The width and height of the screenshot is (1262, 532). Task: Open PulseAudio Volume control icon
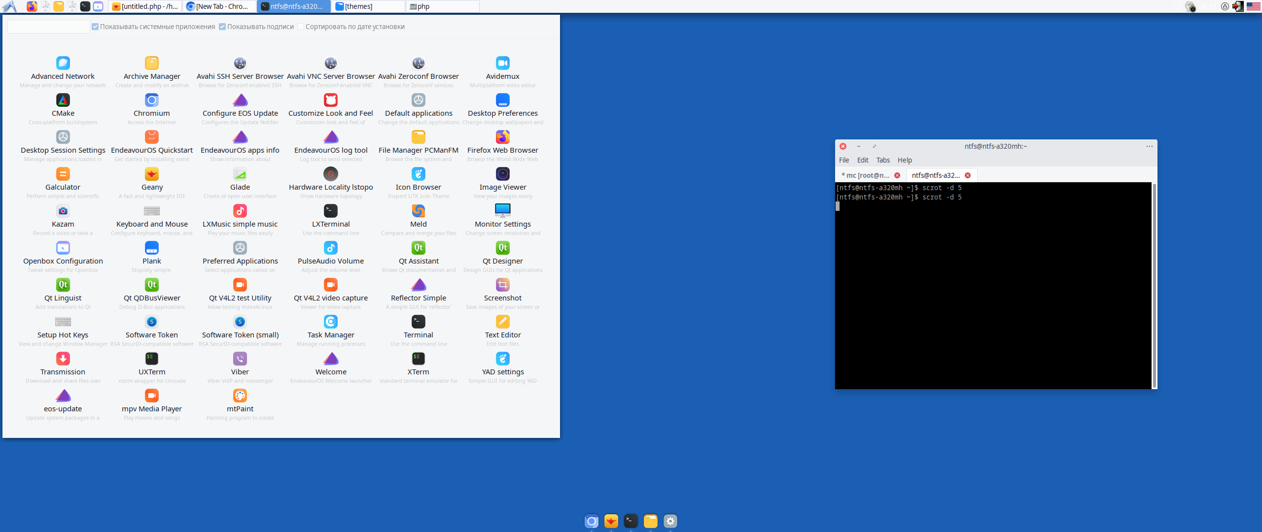point(331,248)
